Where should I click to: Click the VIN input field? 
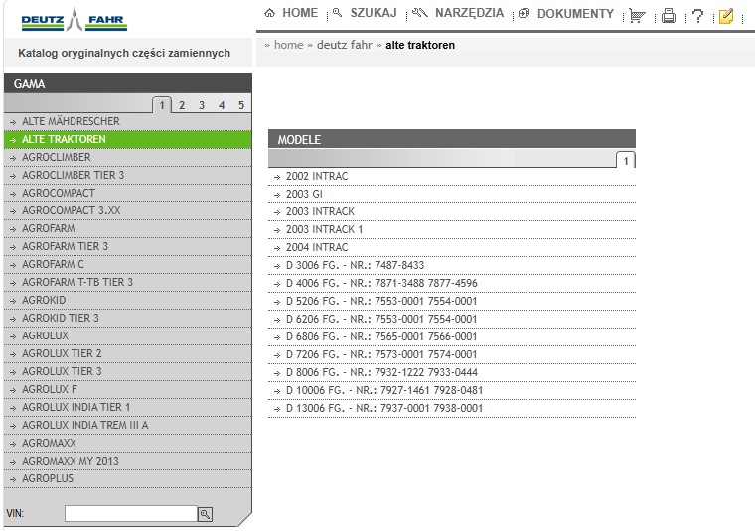[131, 514]
